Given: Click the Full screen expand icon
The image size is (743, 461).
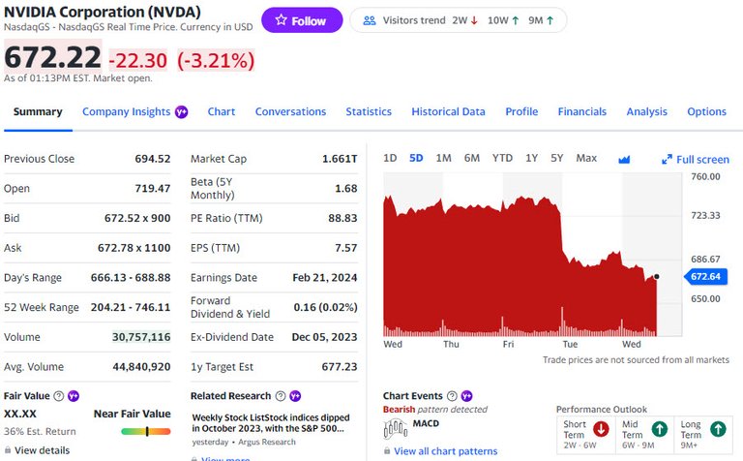Looking at the screenshot, I should click(x=667, y=160).
